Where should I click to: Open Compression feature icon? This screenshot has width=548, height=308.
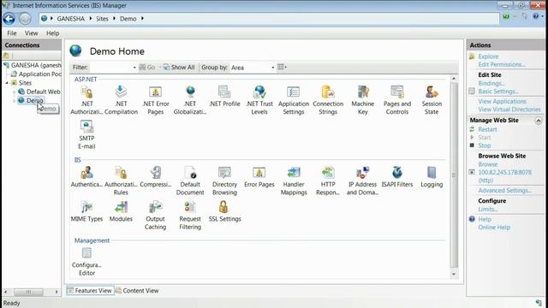[x=156, y=177]
